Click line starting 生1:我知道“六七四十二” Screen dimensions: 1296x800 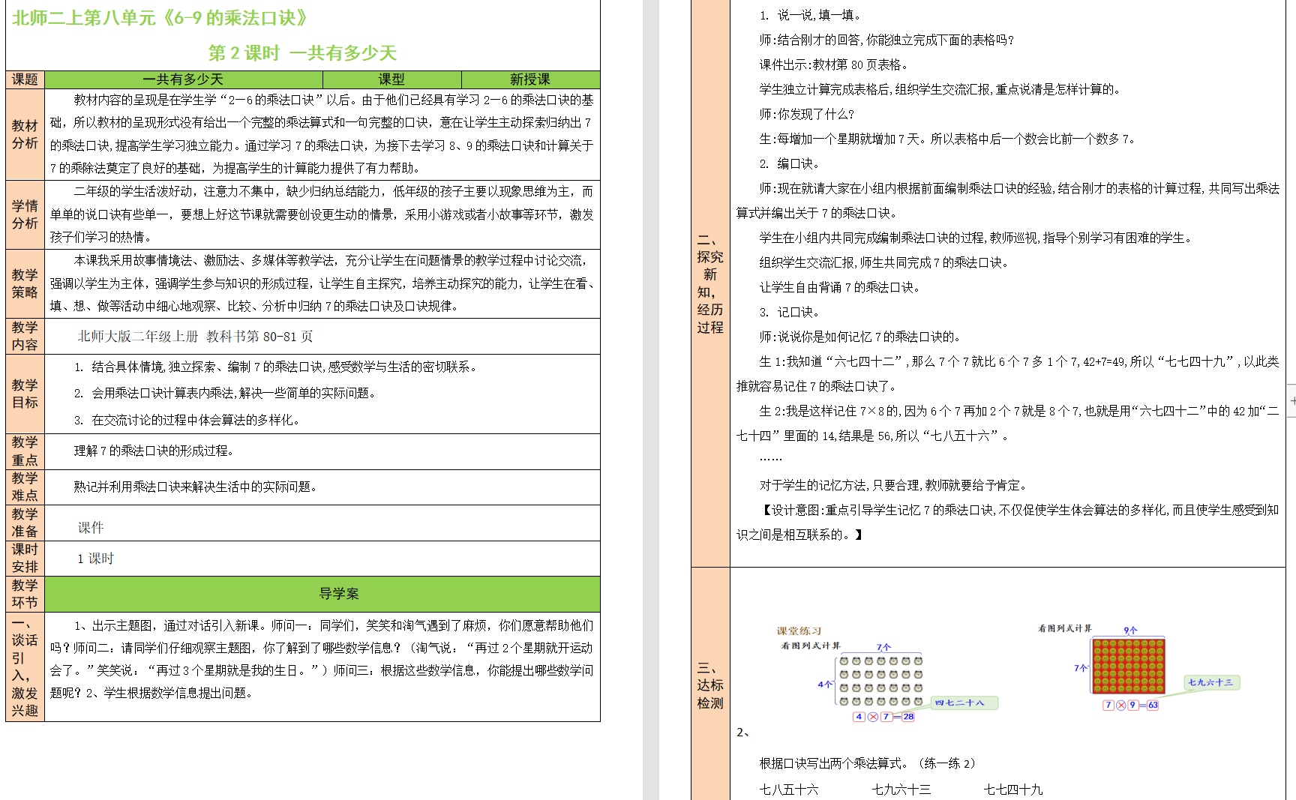[x=1007, y=373]
